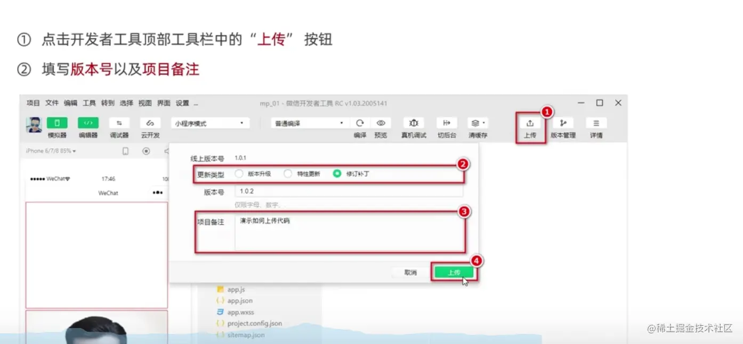Click the 切后台 background switch icon

click(x=447, y=123)
